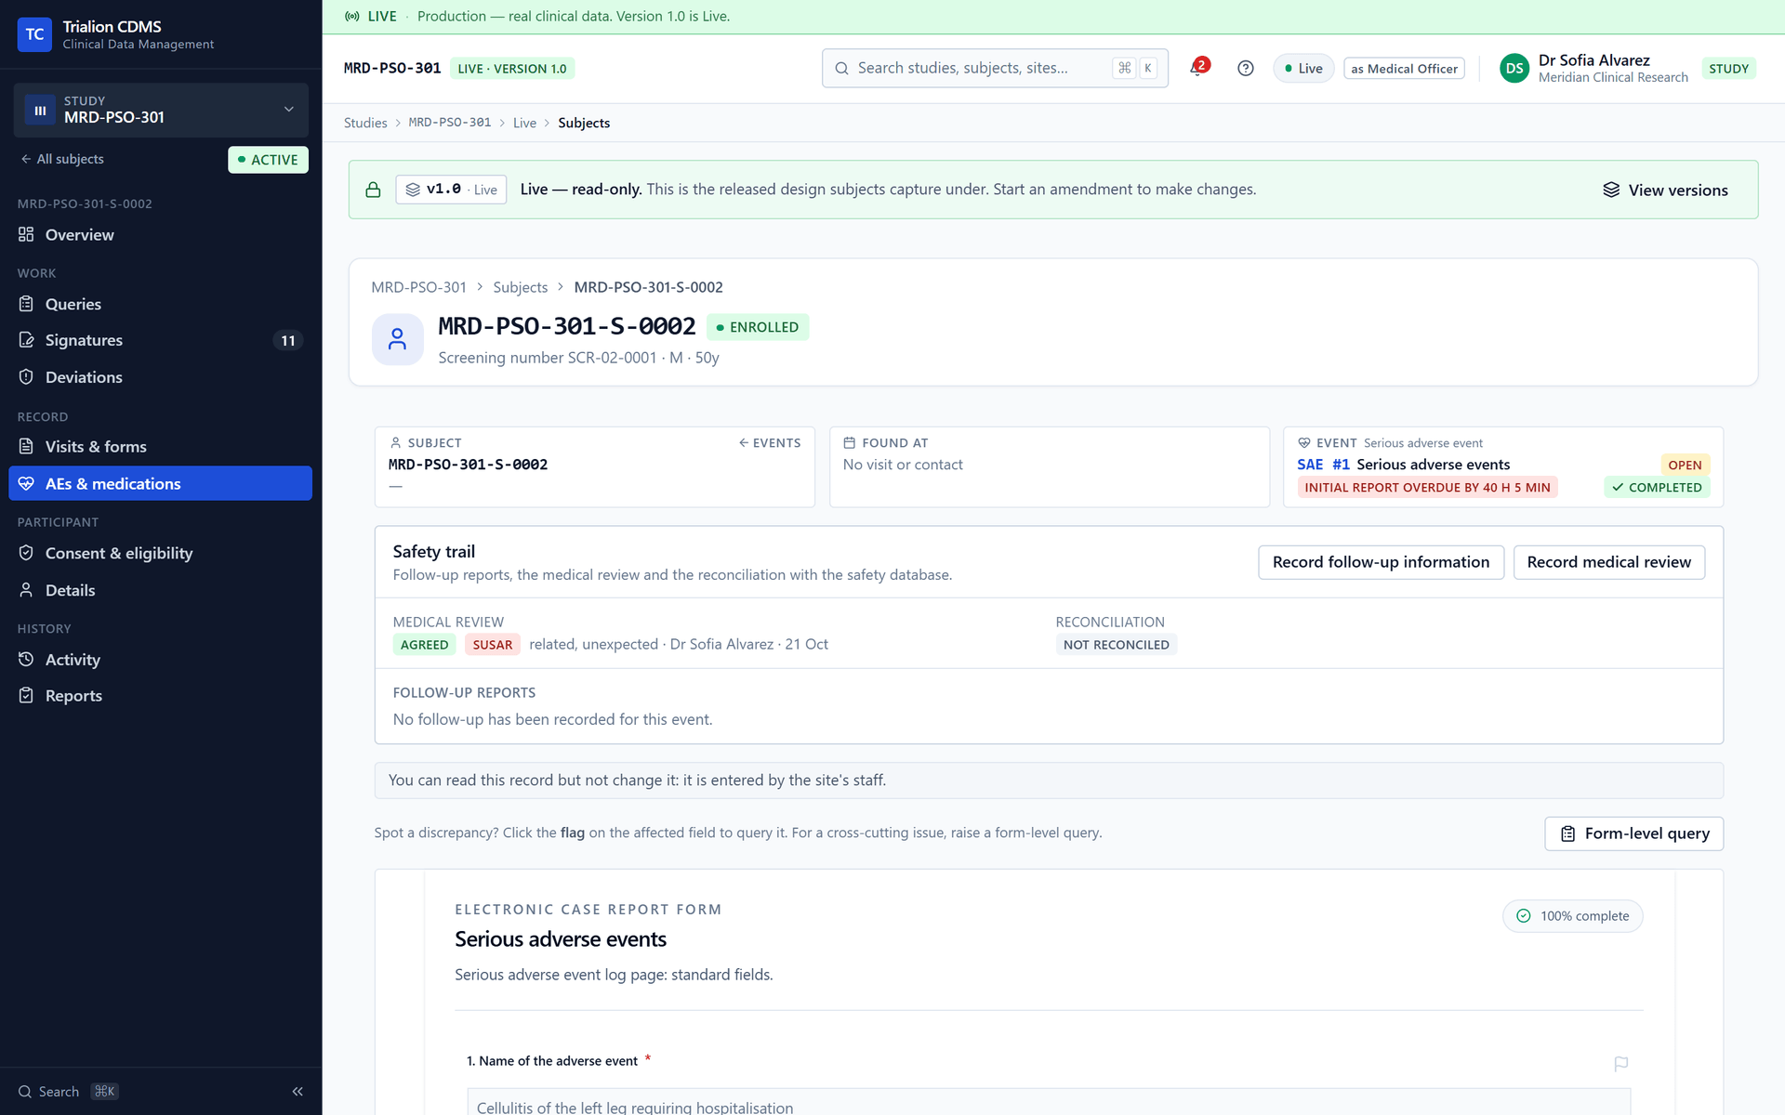Open the MRD-PSO-301 study dropdown
This screenshot has height=1115, width=1785.
(x=161, y=110)
